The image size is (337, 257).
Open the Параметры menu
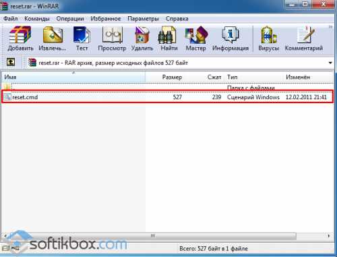[x=143, y=19]
